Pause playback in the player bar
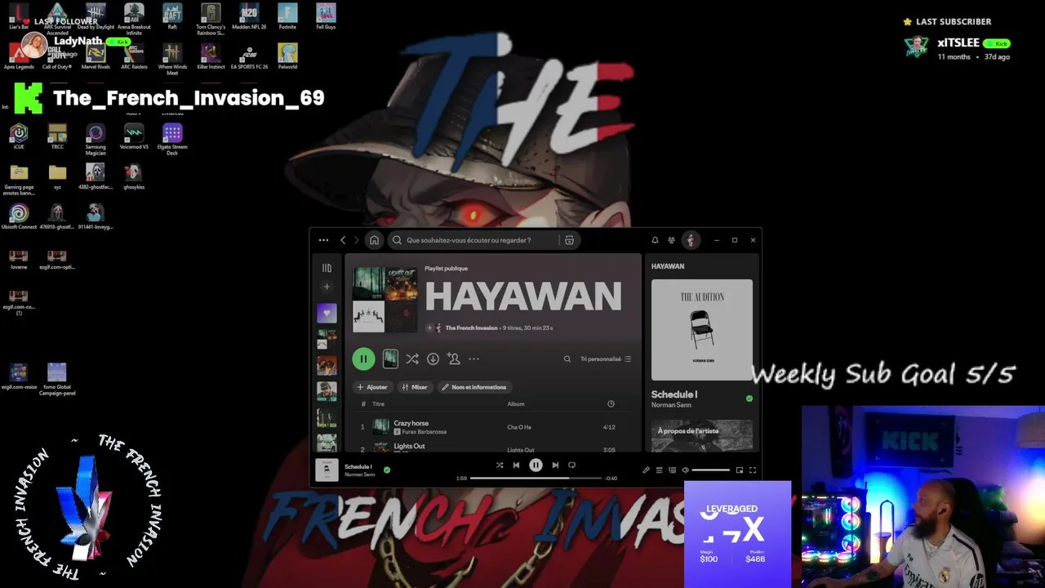Image resolution: width=1045 pixels, height=588 pixels. pos(536,465)
